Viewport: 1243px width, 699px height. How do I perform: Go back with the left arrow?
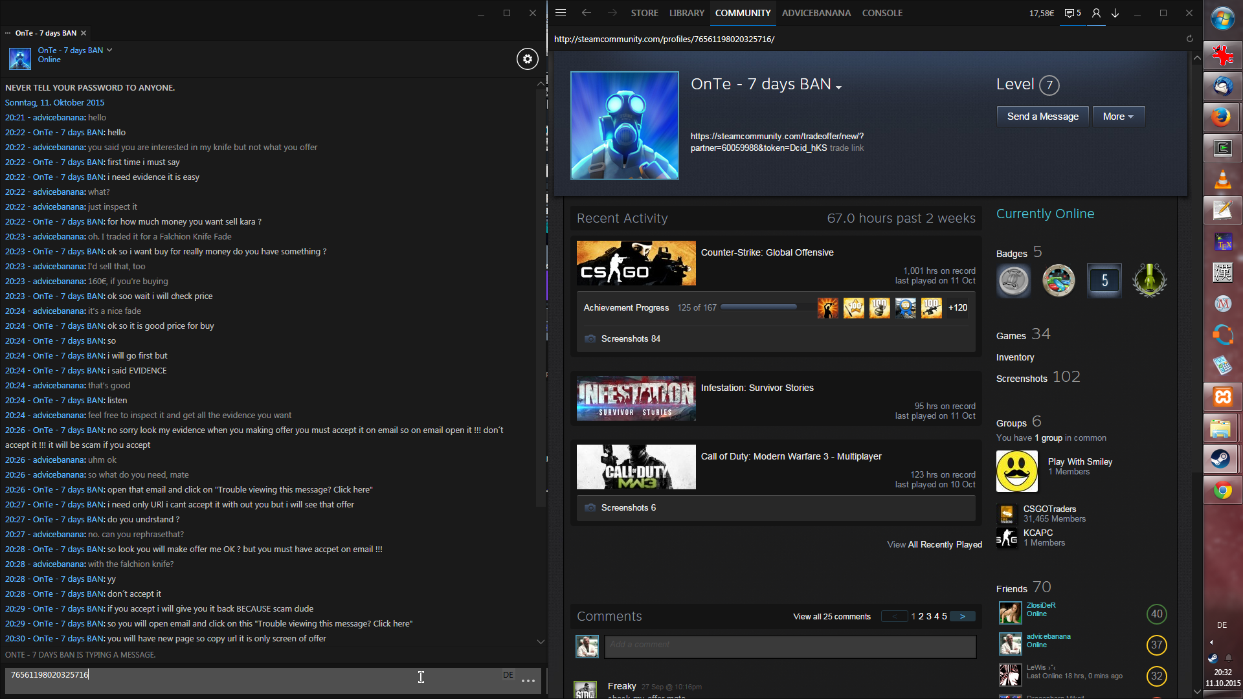tap(586, 13)
